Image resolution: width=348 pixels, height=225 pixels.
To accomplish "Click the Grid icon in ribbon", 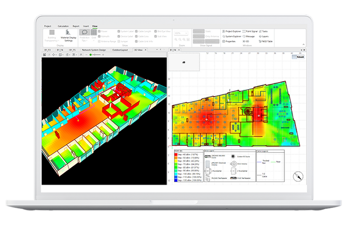I will pyautogui.click(x=94, y=32).
